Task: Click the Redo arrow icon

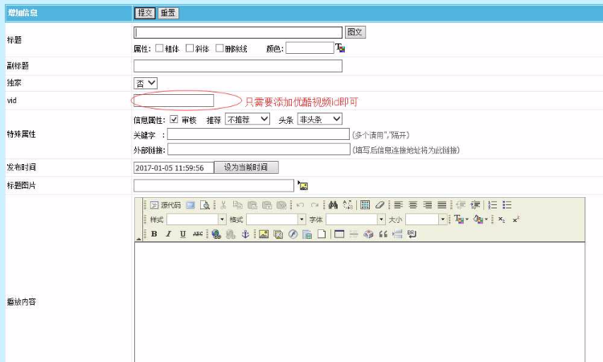Action: [314, 205]
